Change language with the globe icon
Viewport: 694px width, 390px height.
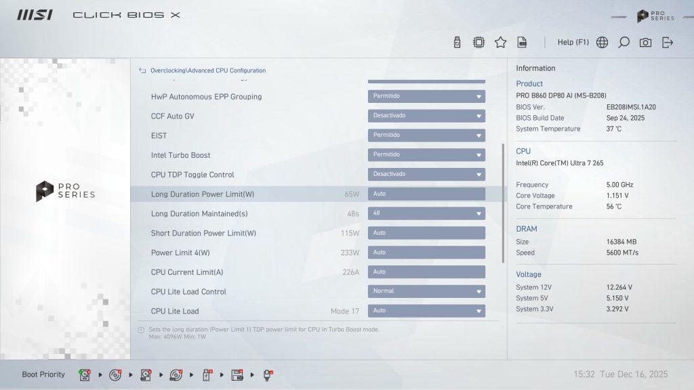coord(602,43)
